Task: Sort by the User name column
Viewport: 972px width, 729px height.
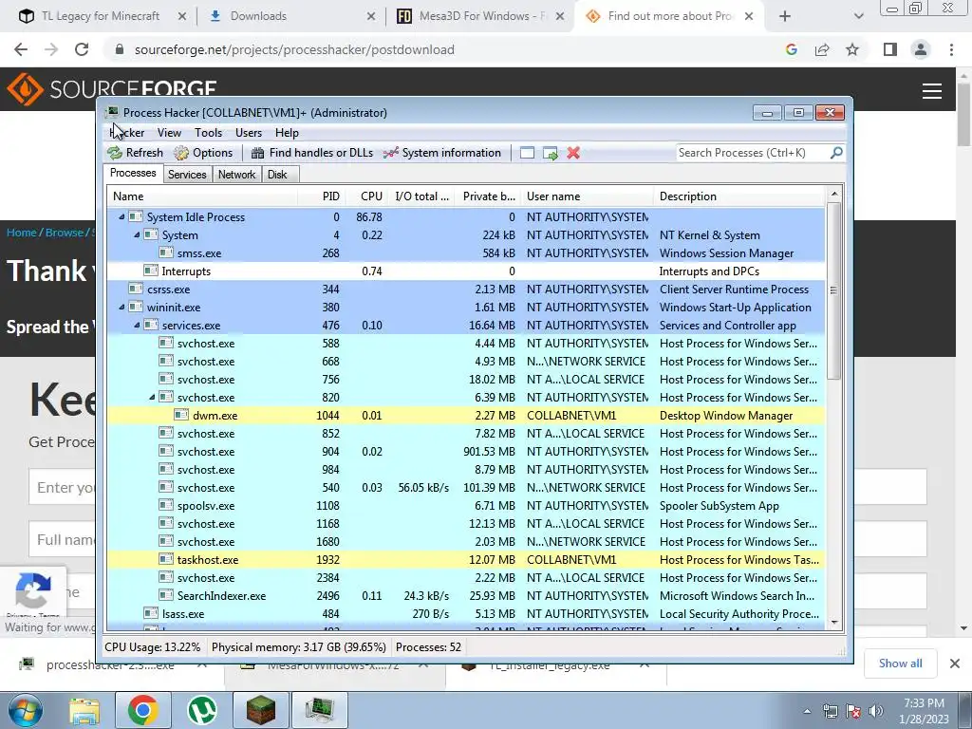Action: [x=587, y=196]
